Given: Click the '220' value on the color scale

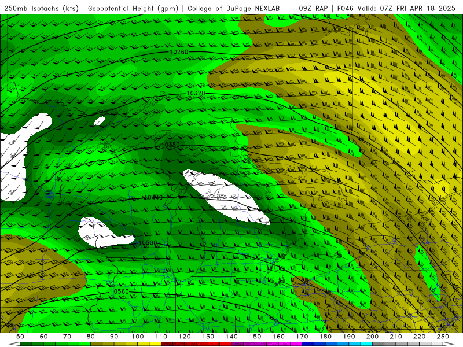Looking at the screenshot, I should click(420, 337).
